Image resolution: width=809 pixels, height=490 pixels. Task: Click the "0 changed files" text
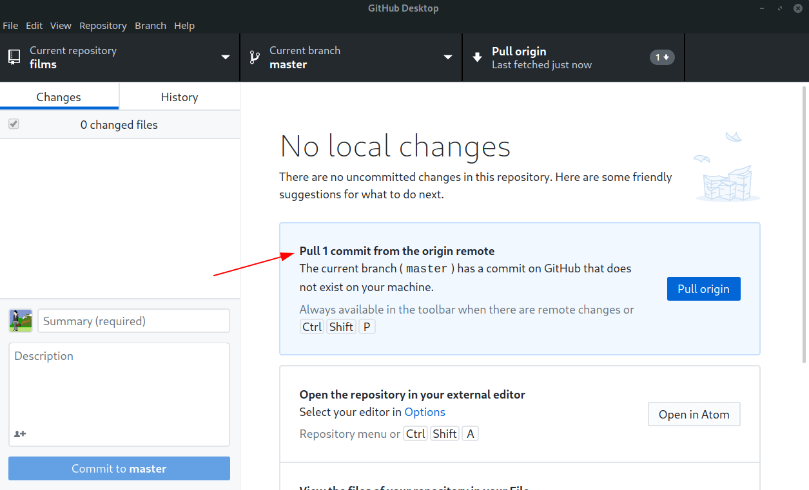coord(119,124)
